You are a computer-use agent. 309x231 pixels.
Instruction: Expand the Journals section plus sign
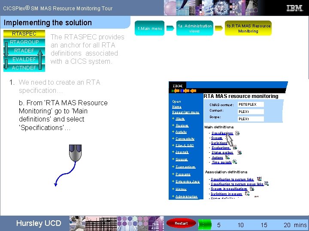(173, 151)
